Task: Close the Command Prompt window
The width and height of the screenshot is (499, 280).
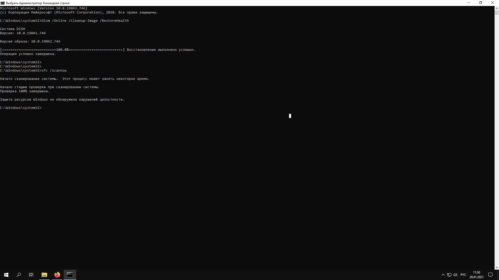Action: pyautogui.click(x=493, y=3)
